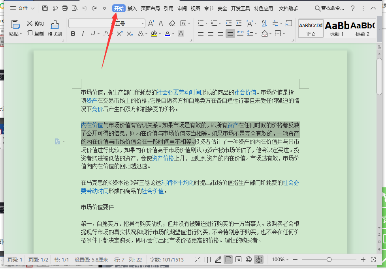386x269 pixels.
Task: Enter full screen view from status bar
Action: (198, 260)
